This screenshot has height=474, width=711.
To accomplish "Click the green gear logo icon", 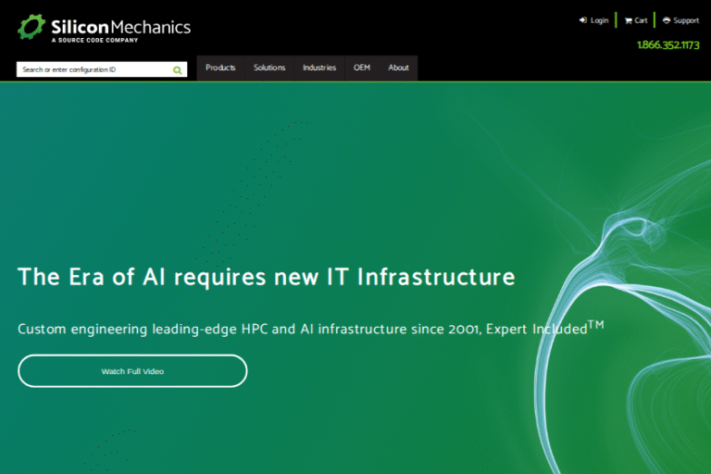I will 31,27.
